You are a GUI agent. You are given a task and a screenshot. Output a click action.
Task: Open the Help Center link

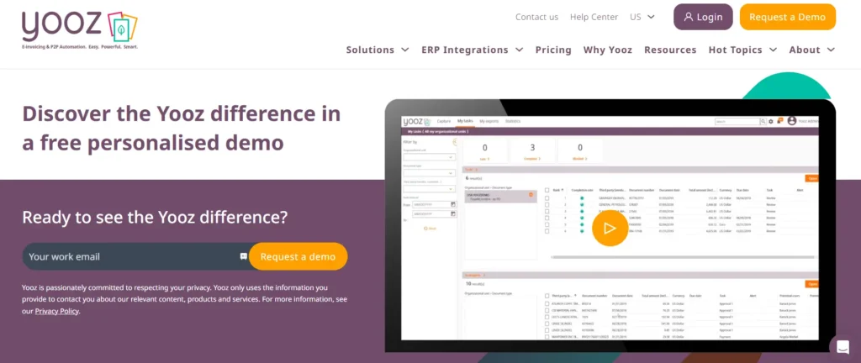[594, 17]
